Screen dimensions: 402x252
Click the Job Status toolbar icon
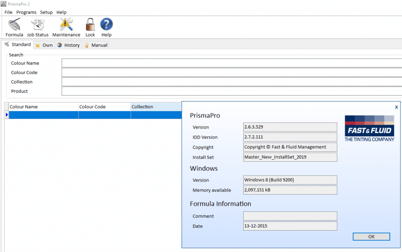(37, 27)
